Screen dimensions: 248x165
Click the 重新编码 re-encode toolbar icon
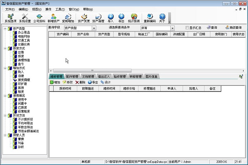150,18
